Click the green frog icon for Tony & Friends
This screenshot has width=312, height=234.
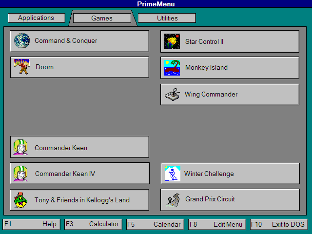point(20,200)
